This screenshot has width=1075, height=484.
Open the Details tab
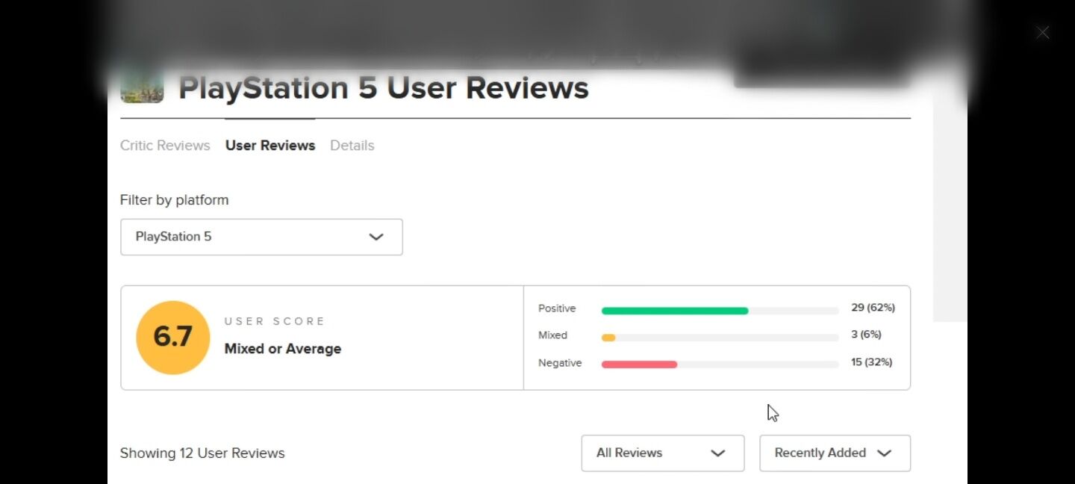coord(352,146)
